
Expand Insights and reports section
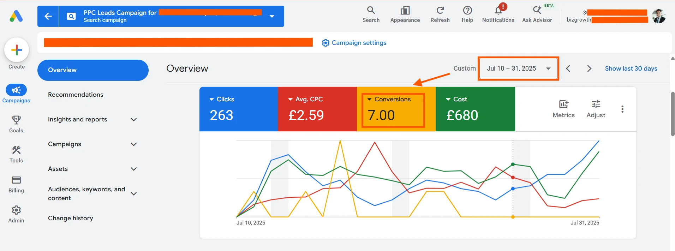(133, 119)
